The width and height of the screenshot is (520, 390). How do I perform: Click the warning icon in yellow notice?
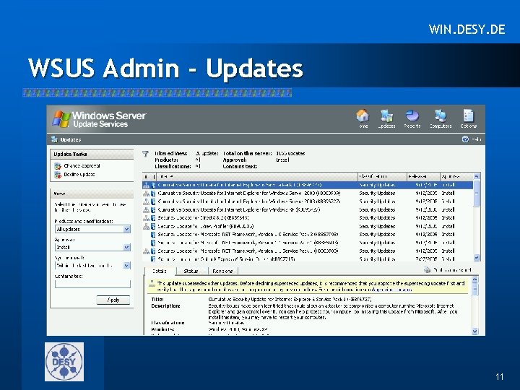click(152, 284)
